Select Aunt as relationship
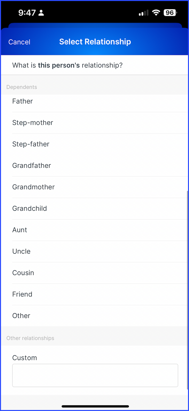 95,230
